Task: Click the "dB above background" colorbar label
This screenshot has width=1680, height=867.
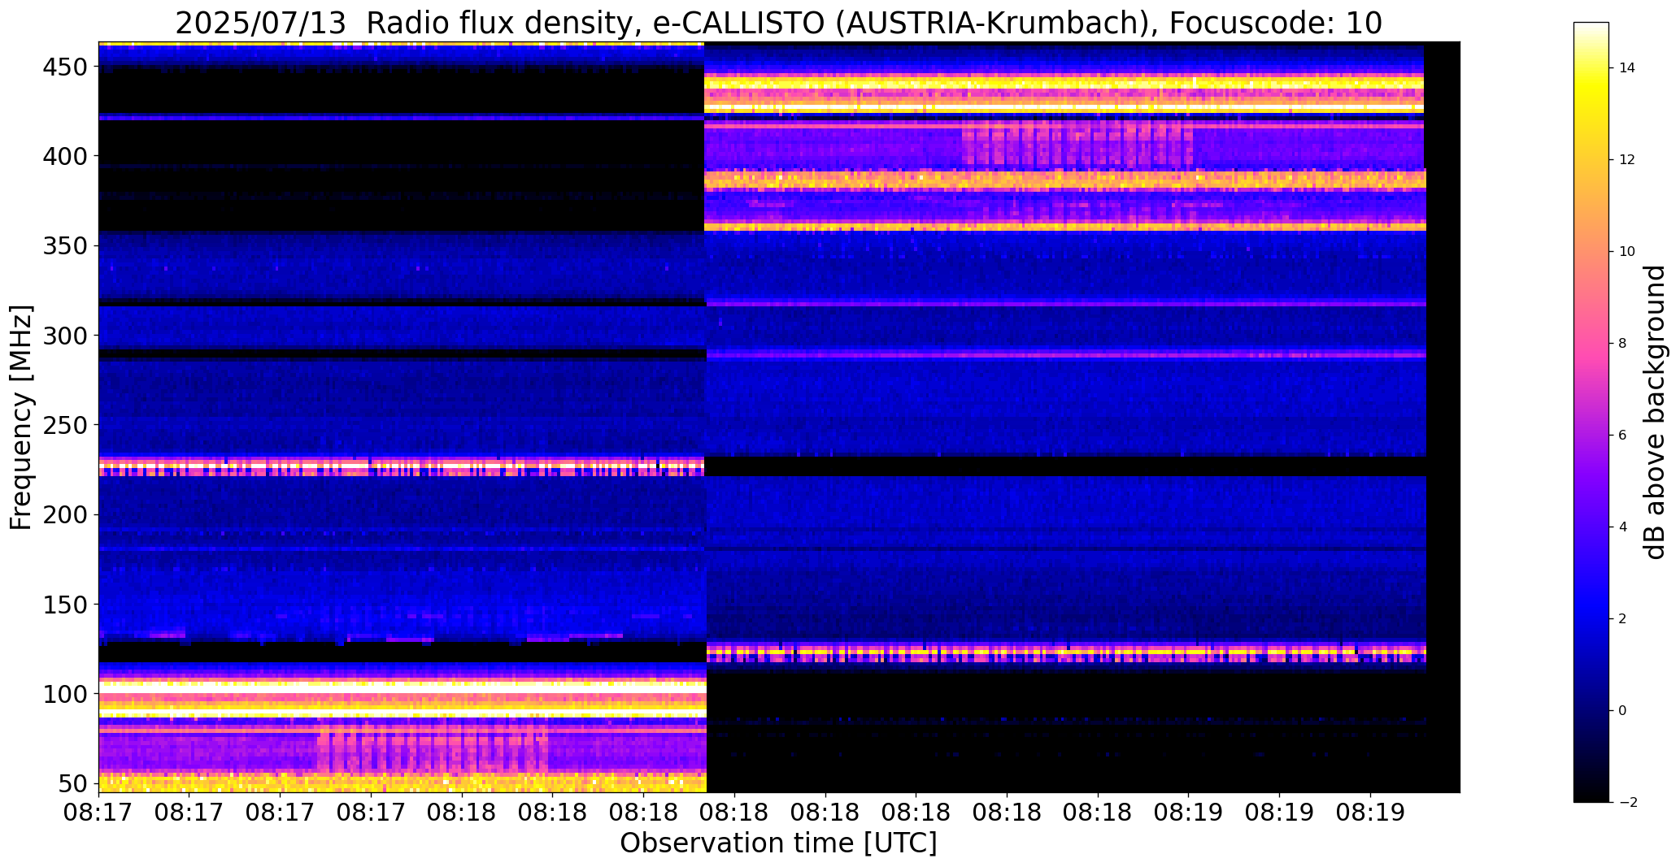Action: pos(1656,412)
